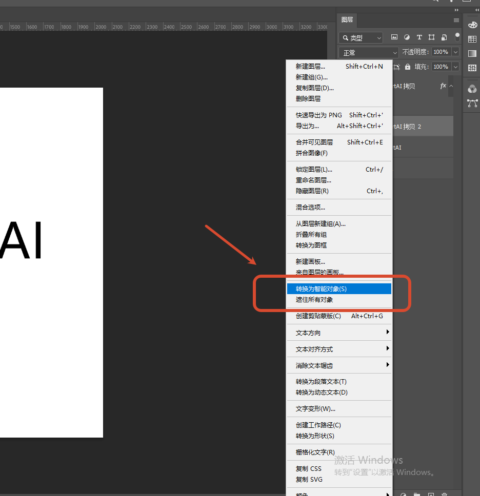Open the Swatches panel grid icon

click(472, 39)
